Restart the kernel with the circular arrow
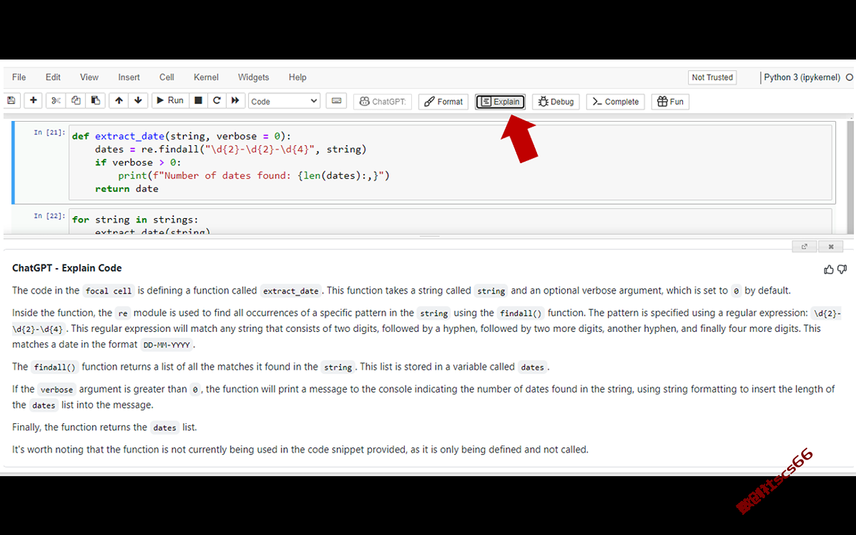The image size is (856, 535). (x=217, y=101)
